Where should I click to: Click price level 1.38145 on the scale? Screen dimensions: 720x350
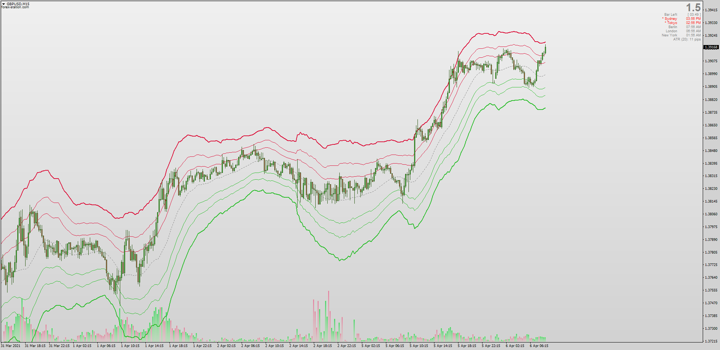[711, 201]
